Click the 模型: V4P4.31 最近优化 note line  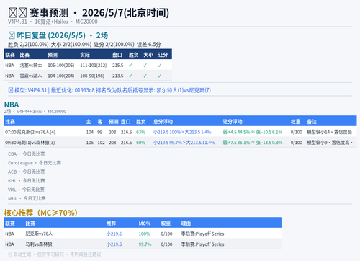109,90
